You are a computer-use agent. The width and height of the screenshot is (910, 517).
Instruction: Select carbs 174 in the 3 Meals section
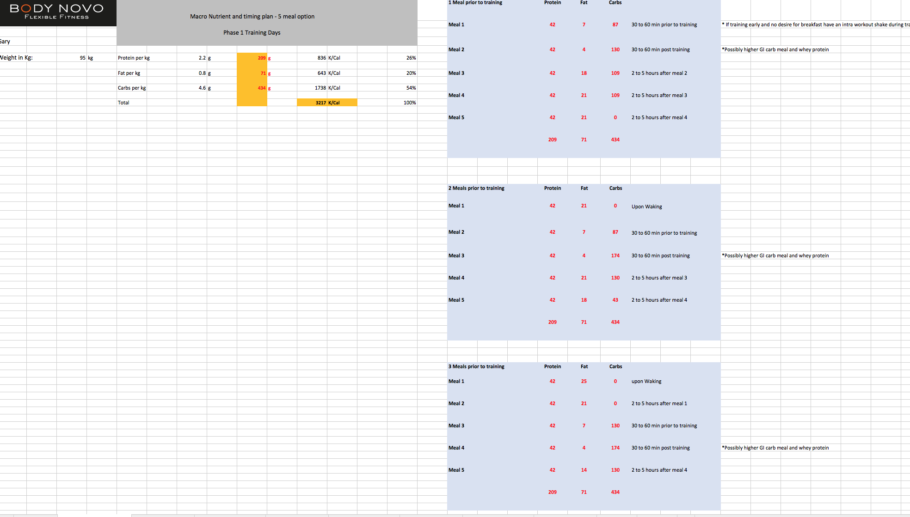click(x=615, y=448)
